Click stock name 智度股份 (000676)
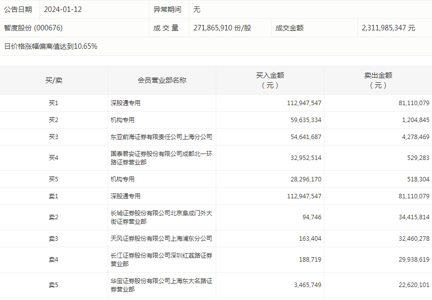 33,28
